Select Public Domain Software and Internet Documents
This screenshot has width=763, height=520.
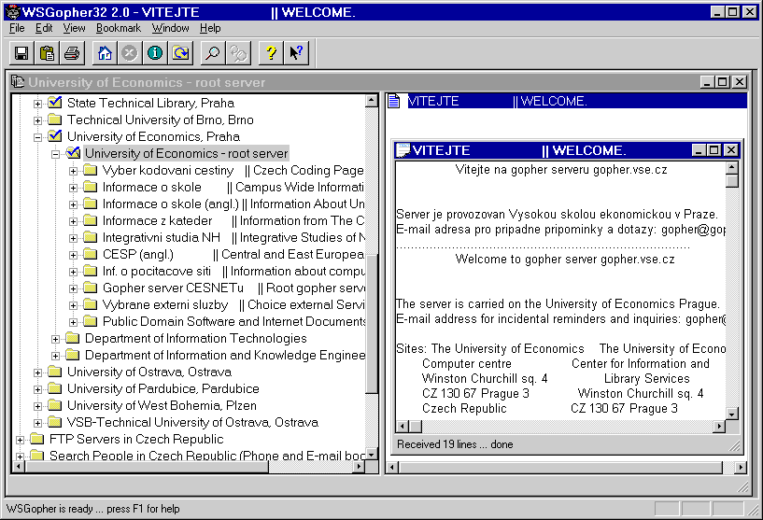point(233,321)
